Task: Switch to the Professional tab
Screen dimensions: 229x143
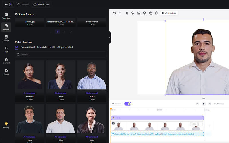Action: pos(27,47)
